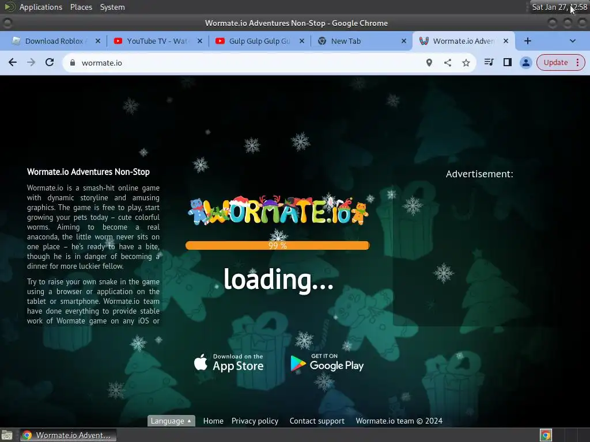Click the Chrome icon in bottom-right panel
The height and width of the screenshot is (442, 590).
pos(546,435)
